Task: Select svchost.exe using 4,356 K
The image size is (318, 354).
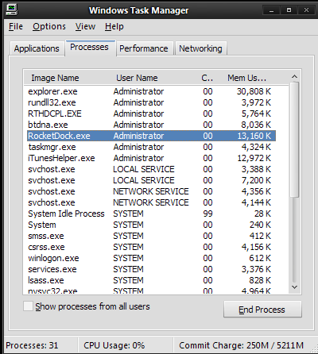Action: tap(152, 191)
